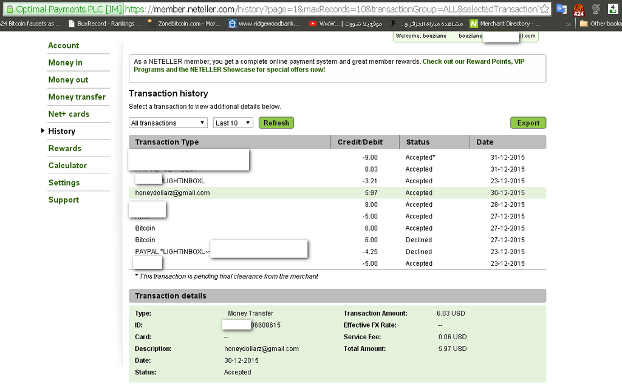This screenshot has width=622, height=389.
Task: Open Calculator in the sidebar
Action: 67,166
